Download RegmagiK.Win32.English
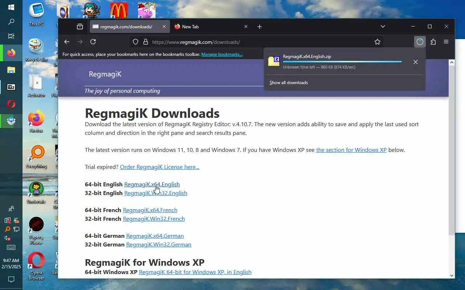Screen dimensions: 465x290 click(155, 193)
